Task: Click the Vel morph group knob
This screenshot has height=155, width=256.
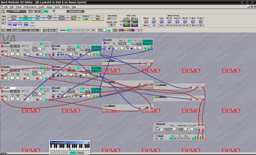Action: pos(154,21)
